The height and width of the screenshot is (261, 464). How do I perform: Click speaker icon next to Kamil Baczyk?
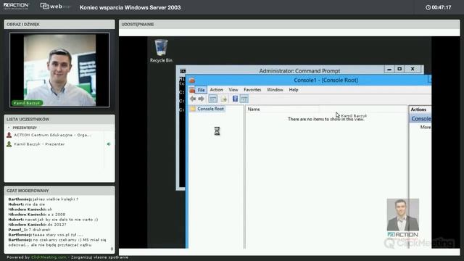pos(109,144)
